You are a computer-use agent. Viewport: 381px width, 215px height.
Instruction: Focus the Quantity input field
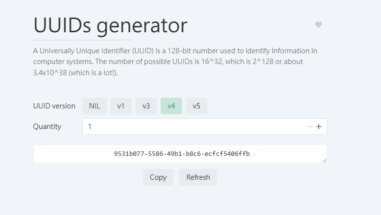tap(193, 127)
